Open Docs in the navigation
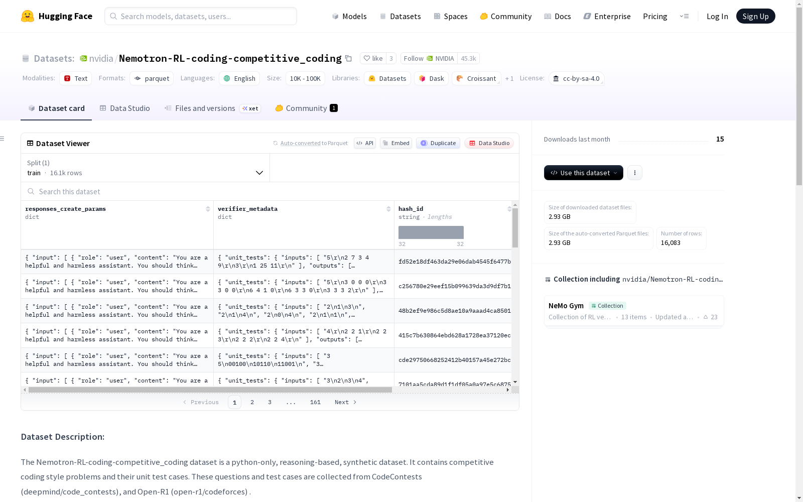Image resolution: width=803 pixels, height=502 pixels. coord(558,16)
